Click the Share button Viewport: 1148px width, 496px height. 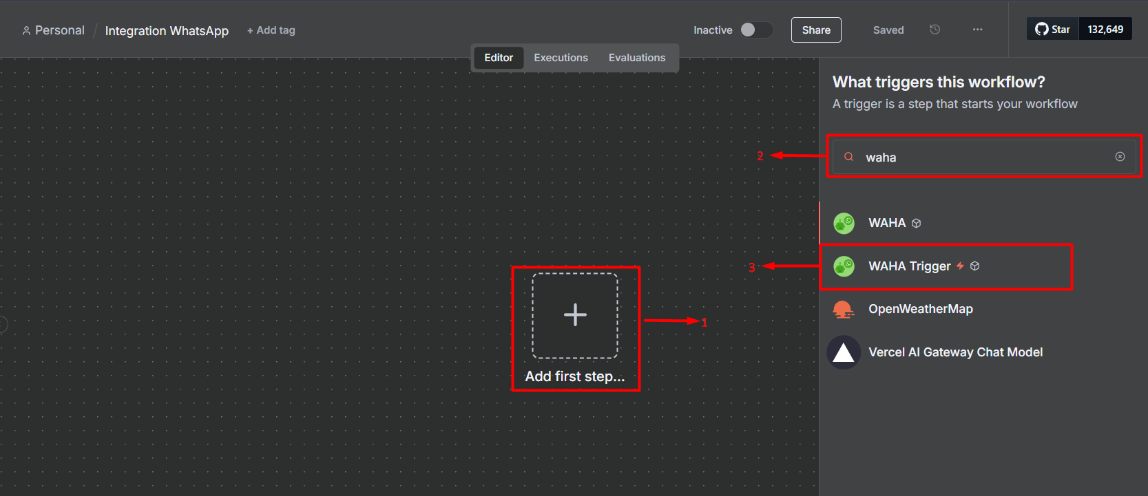816,30
